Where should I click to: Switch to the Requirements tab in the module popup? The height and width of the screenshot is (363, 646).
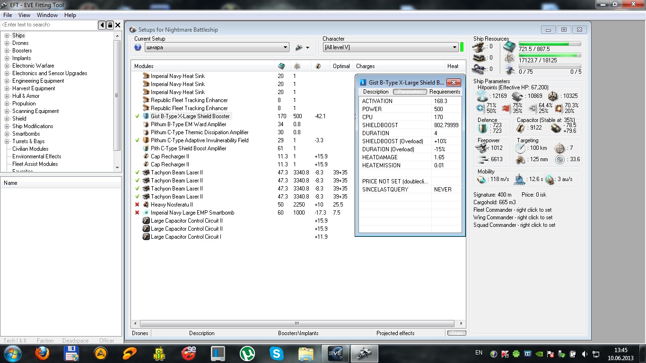click(445, 92)
